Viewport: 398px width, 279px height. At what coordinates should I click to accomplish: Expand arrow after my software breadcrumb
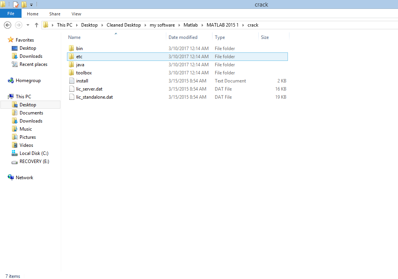click(x=179, y=25)
